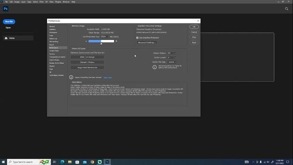293x165 pixels.
Task: Click the microphone tray icon
Action: coord(260,162)
